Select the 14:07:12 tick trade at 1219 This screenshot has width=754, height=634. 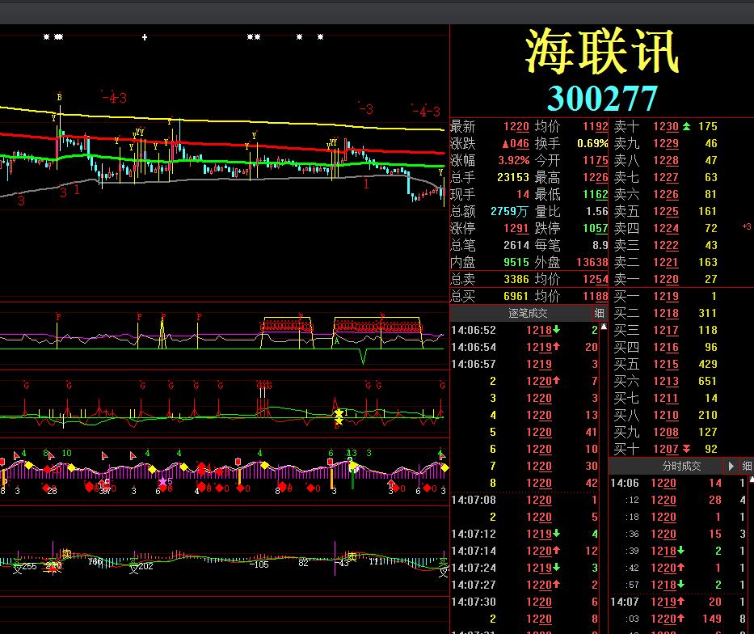524,534
